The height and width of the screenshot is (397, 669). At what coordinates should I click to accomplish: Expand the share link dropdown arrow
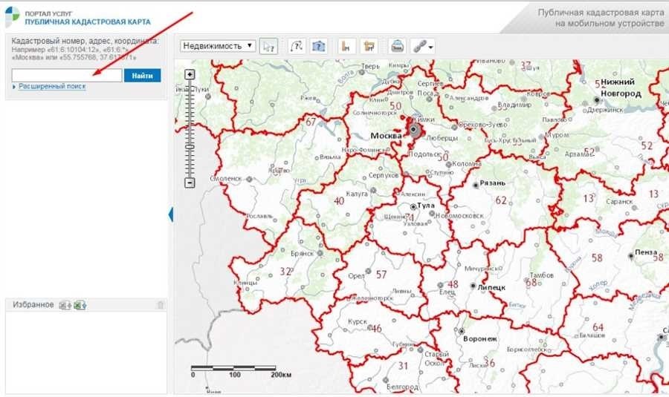[x=430, y=47]
